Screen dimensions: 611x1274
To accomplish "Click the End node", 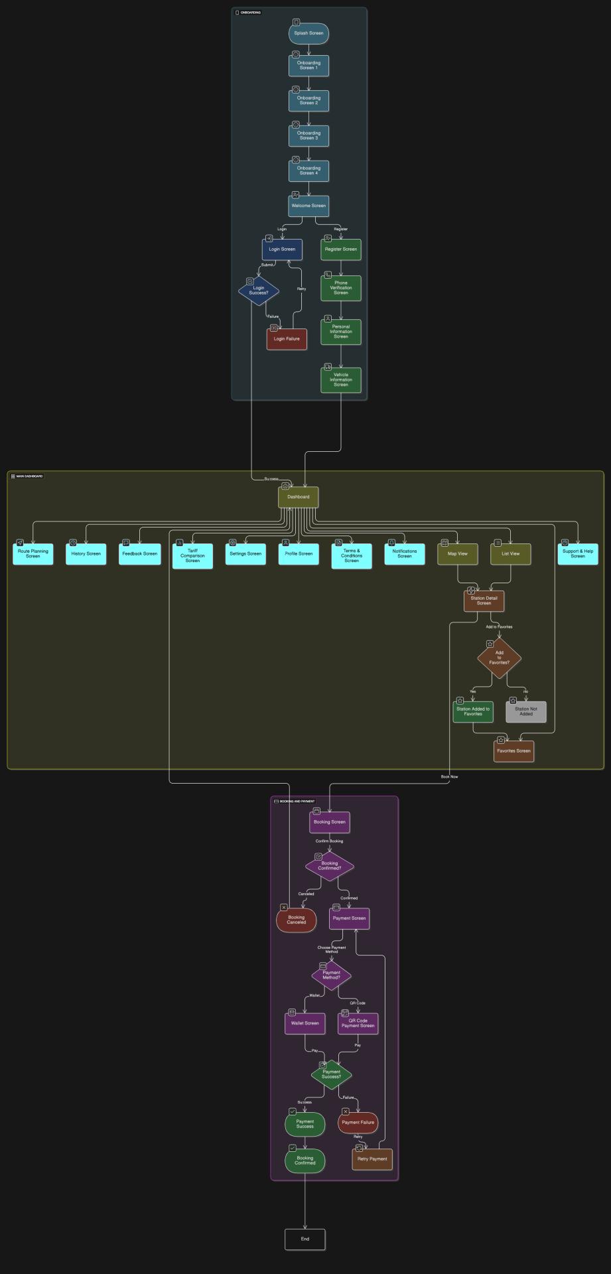I will point(305,1239).
